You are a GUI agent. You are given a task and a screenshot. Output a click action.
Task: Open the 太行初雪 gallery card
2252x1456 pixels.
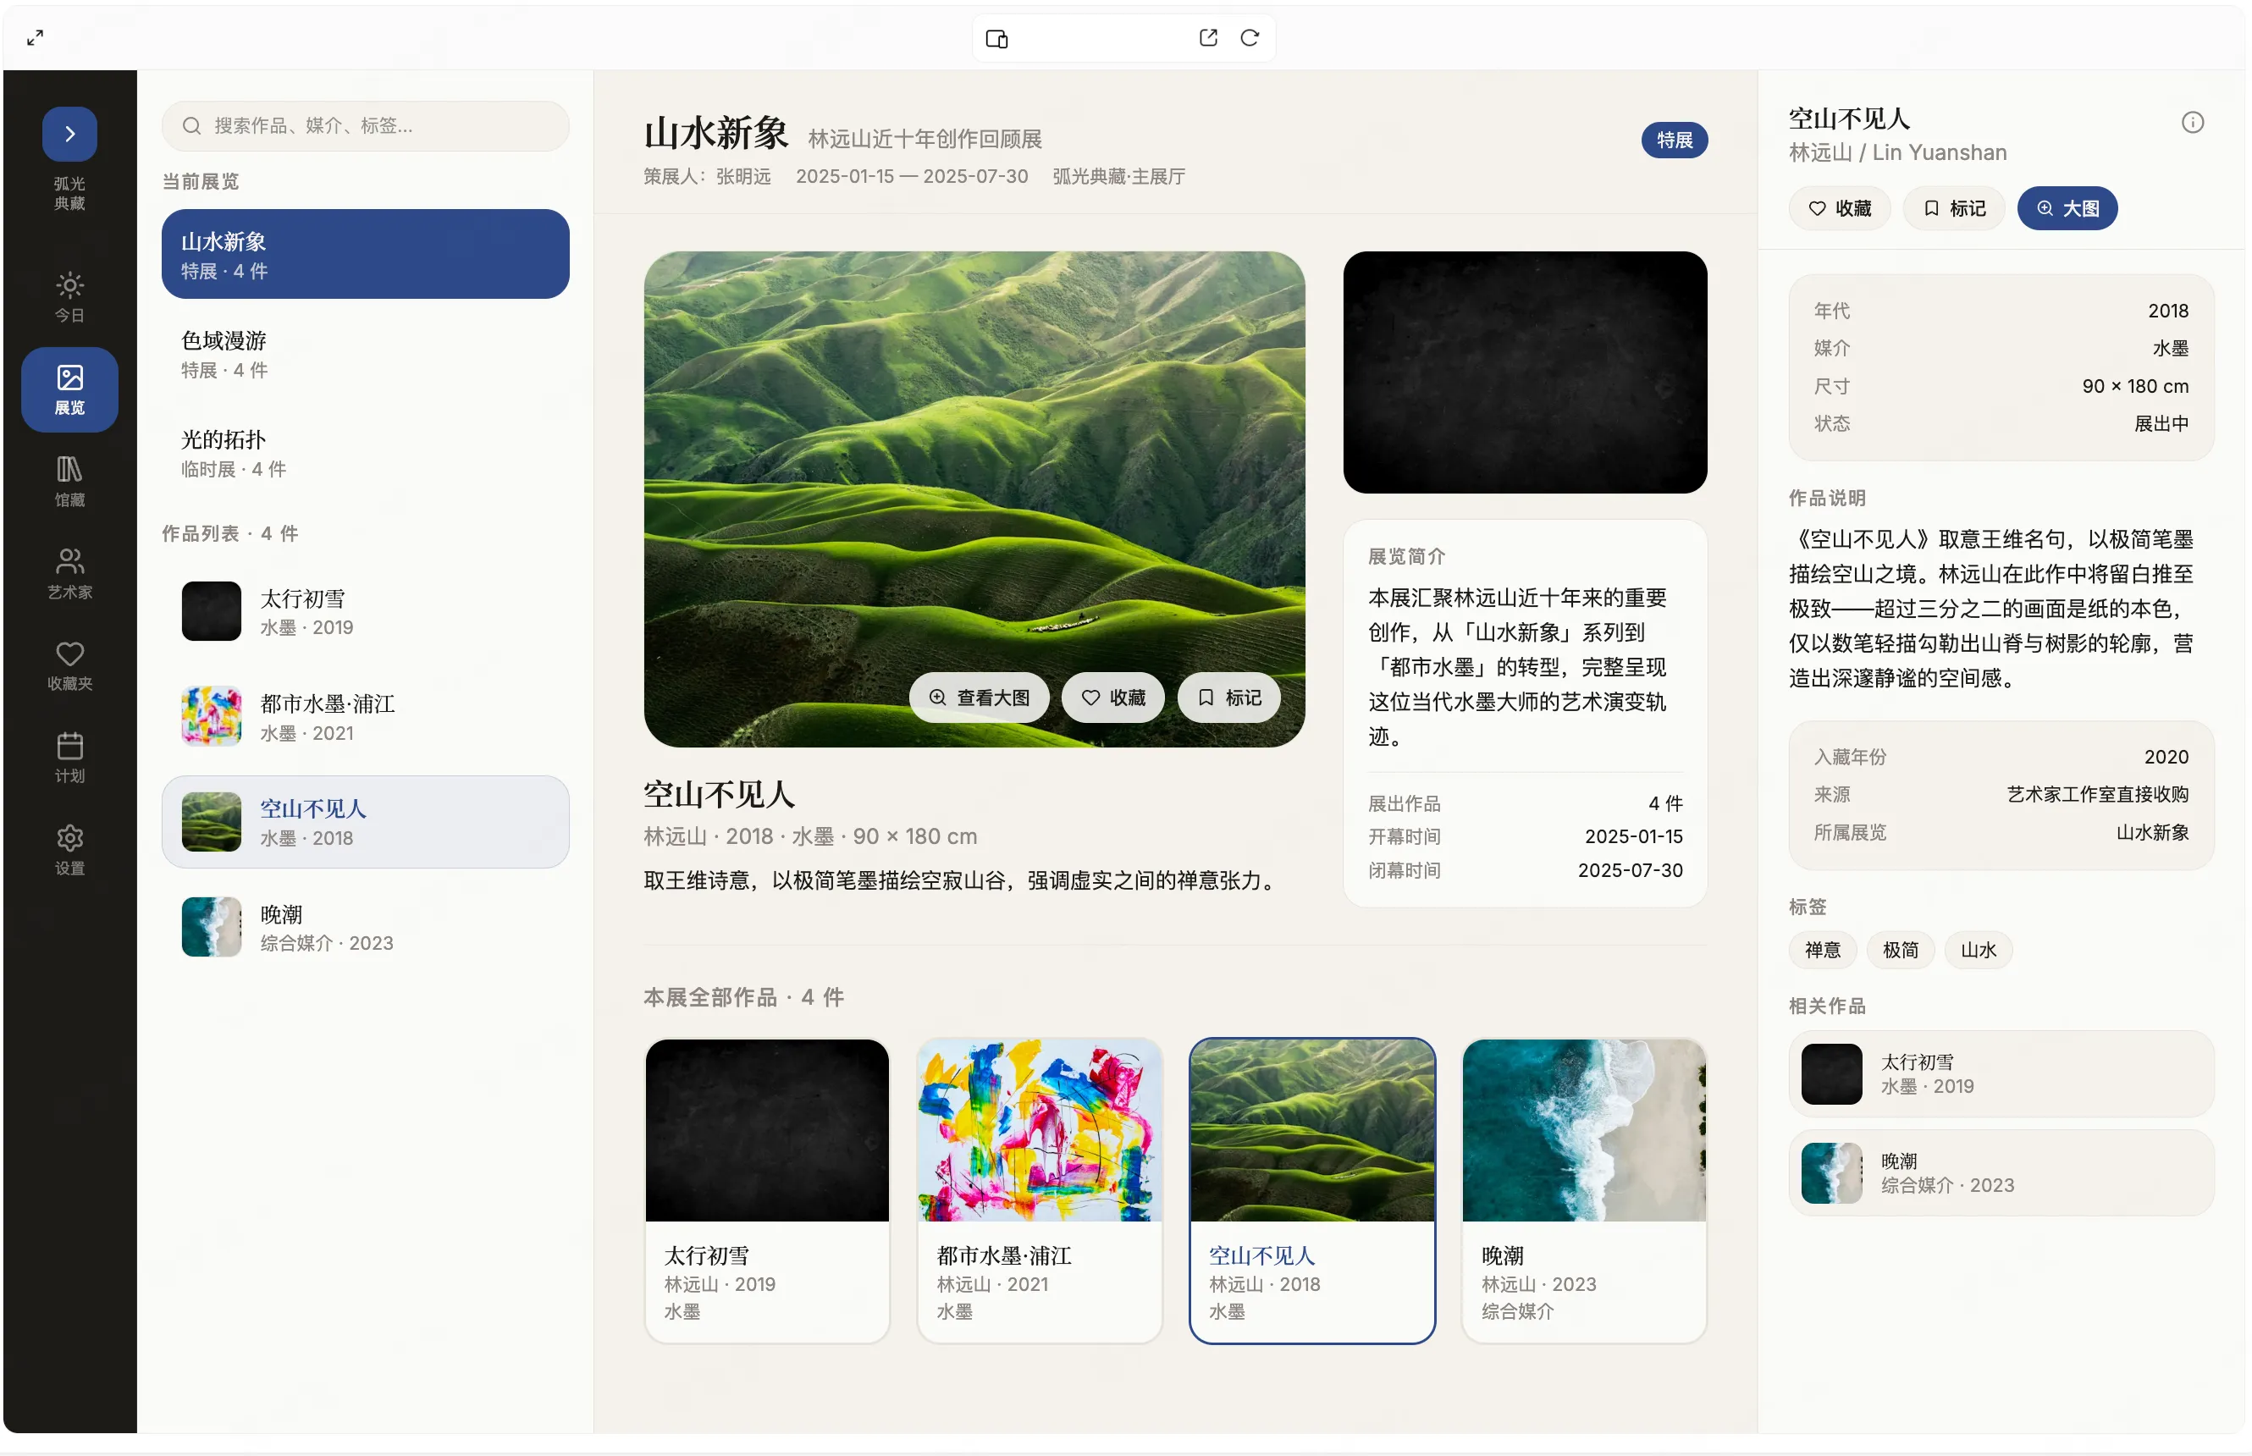pyautogui.click(x=767, y=1190)
